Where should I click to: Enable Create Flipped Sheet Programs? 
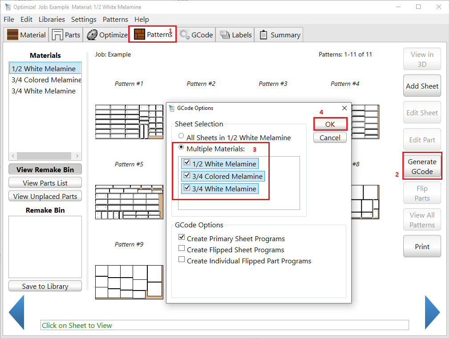pyautogui.click(x=182, y=249)
